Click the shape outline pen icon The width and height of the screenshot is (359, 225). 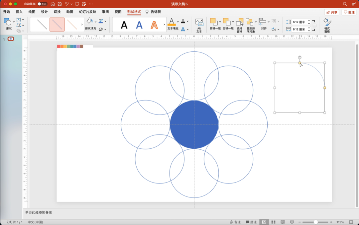tap(100, 21)
